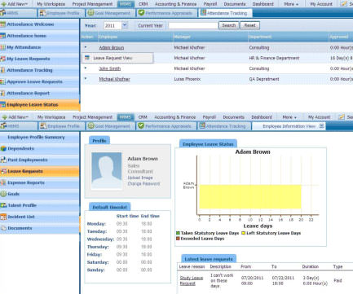Click inside the search text field
This screenshot has height=294, width=353.
(x=193, y=25)
